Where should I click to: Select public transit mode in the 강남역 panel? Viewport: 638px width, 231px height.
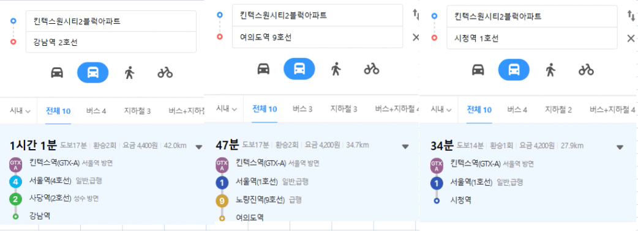(93, 73)
